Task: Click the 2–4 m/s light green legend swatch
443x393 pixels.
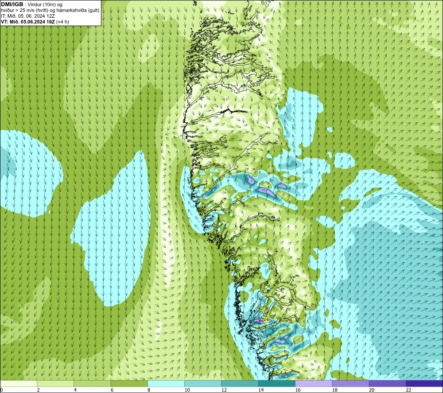Action: tap(55, 383)
